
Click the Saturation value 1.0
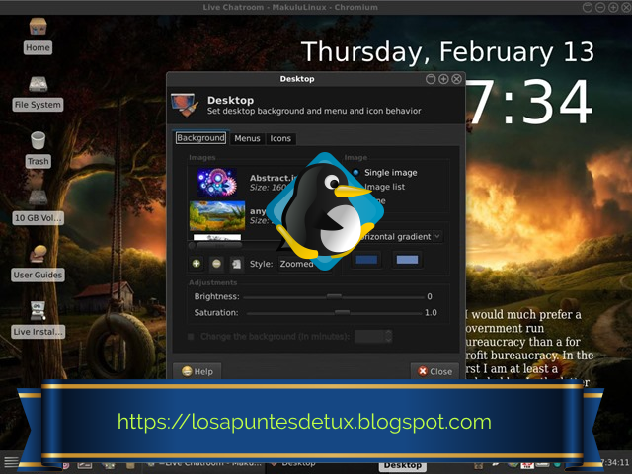click(x=431, y=313)
